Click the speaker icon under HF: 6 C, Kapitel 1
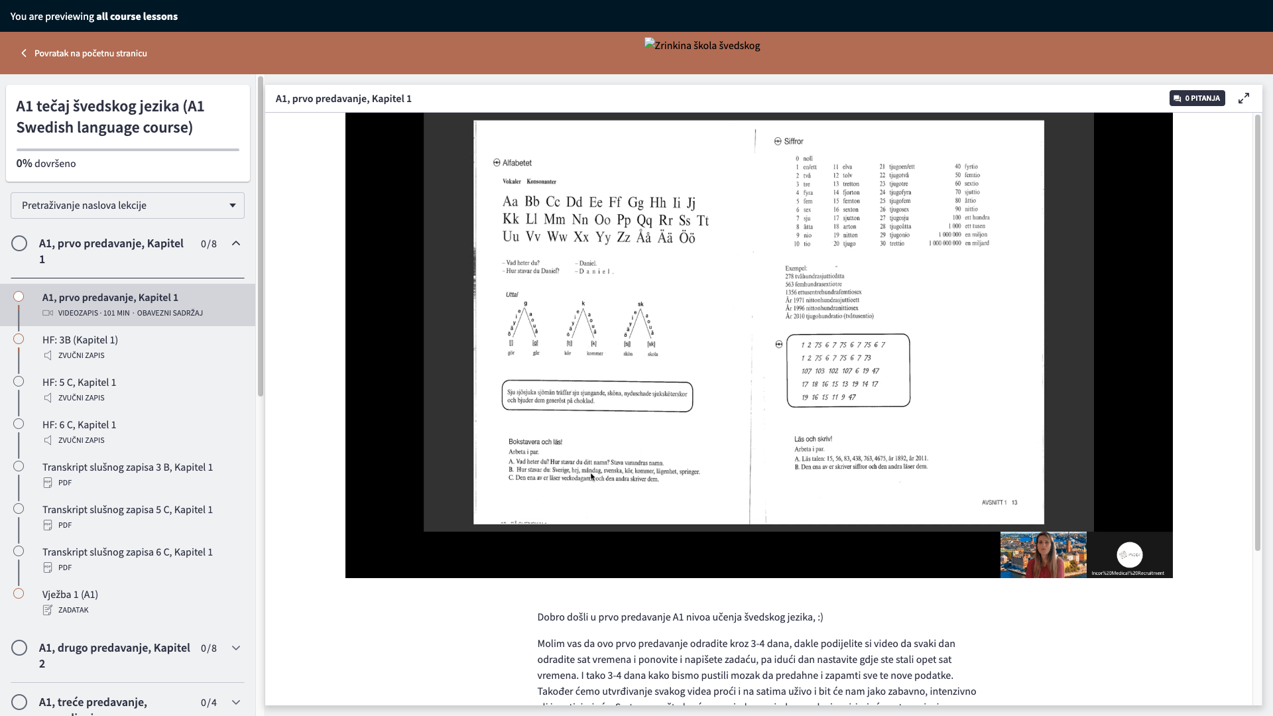Image resolution: width=1273 pixels, height=716 pixels. tap(48, 440)
